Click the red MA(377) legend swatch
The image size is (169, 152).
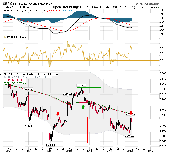pos(5,80)
